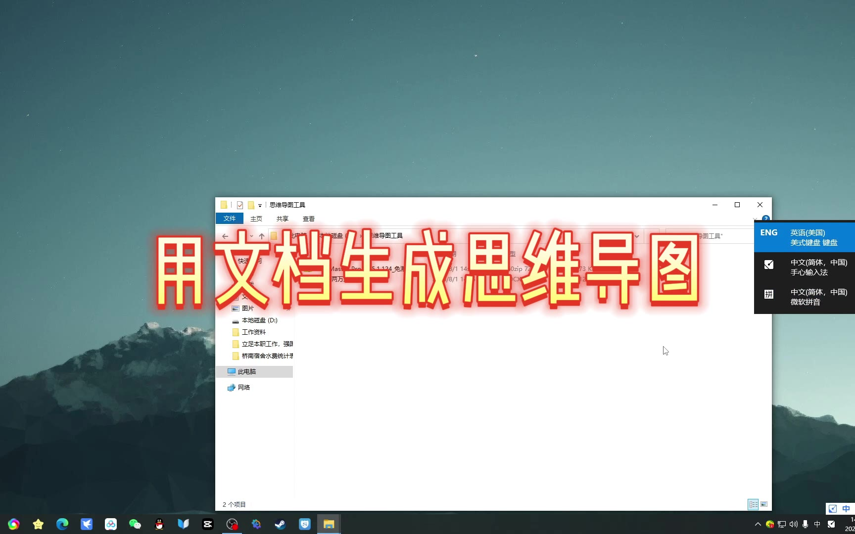Select 英语(美国) 美式键盘 input method
The width and height of the screenshot is (855, 534).
tap(805, 237)
